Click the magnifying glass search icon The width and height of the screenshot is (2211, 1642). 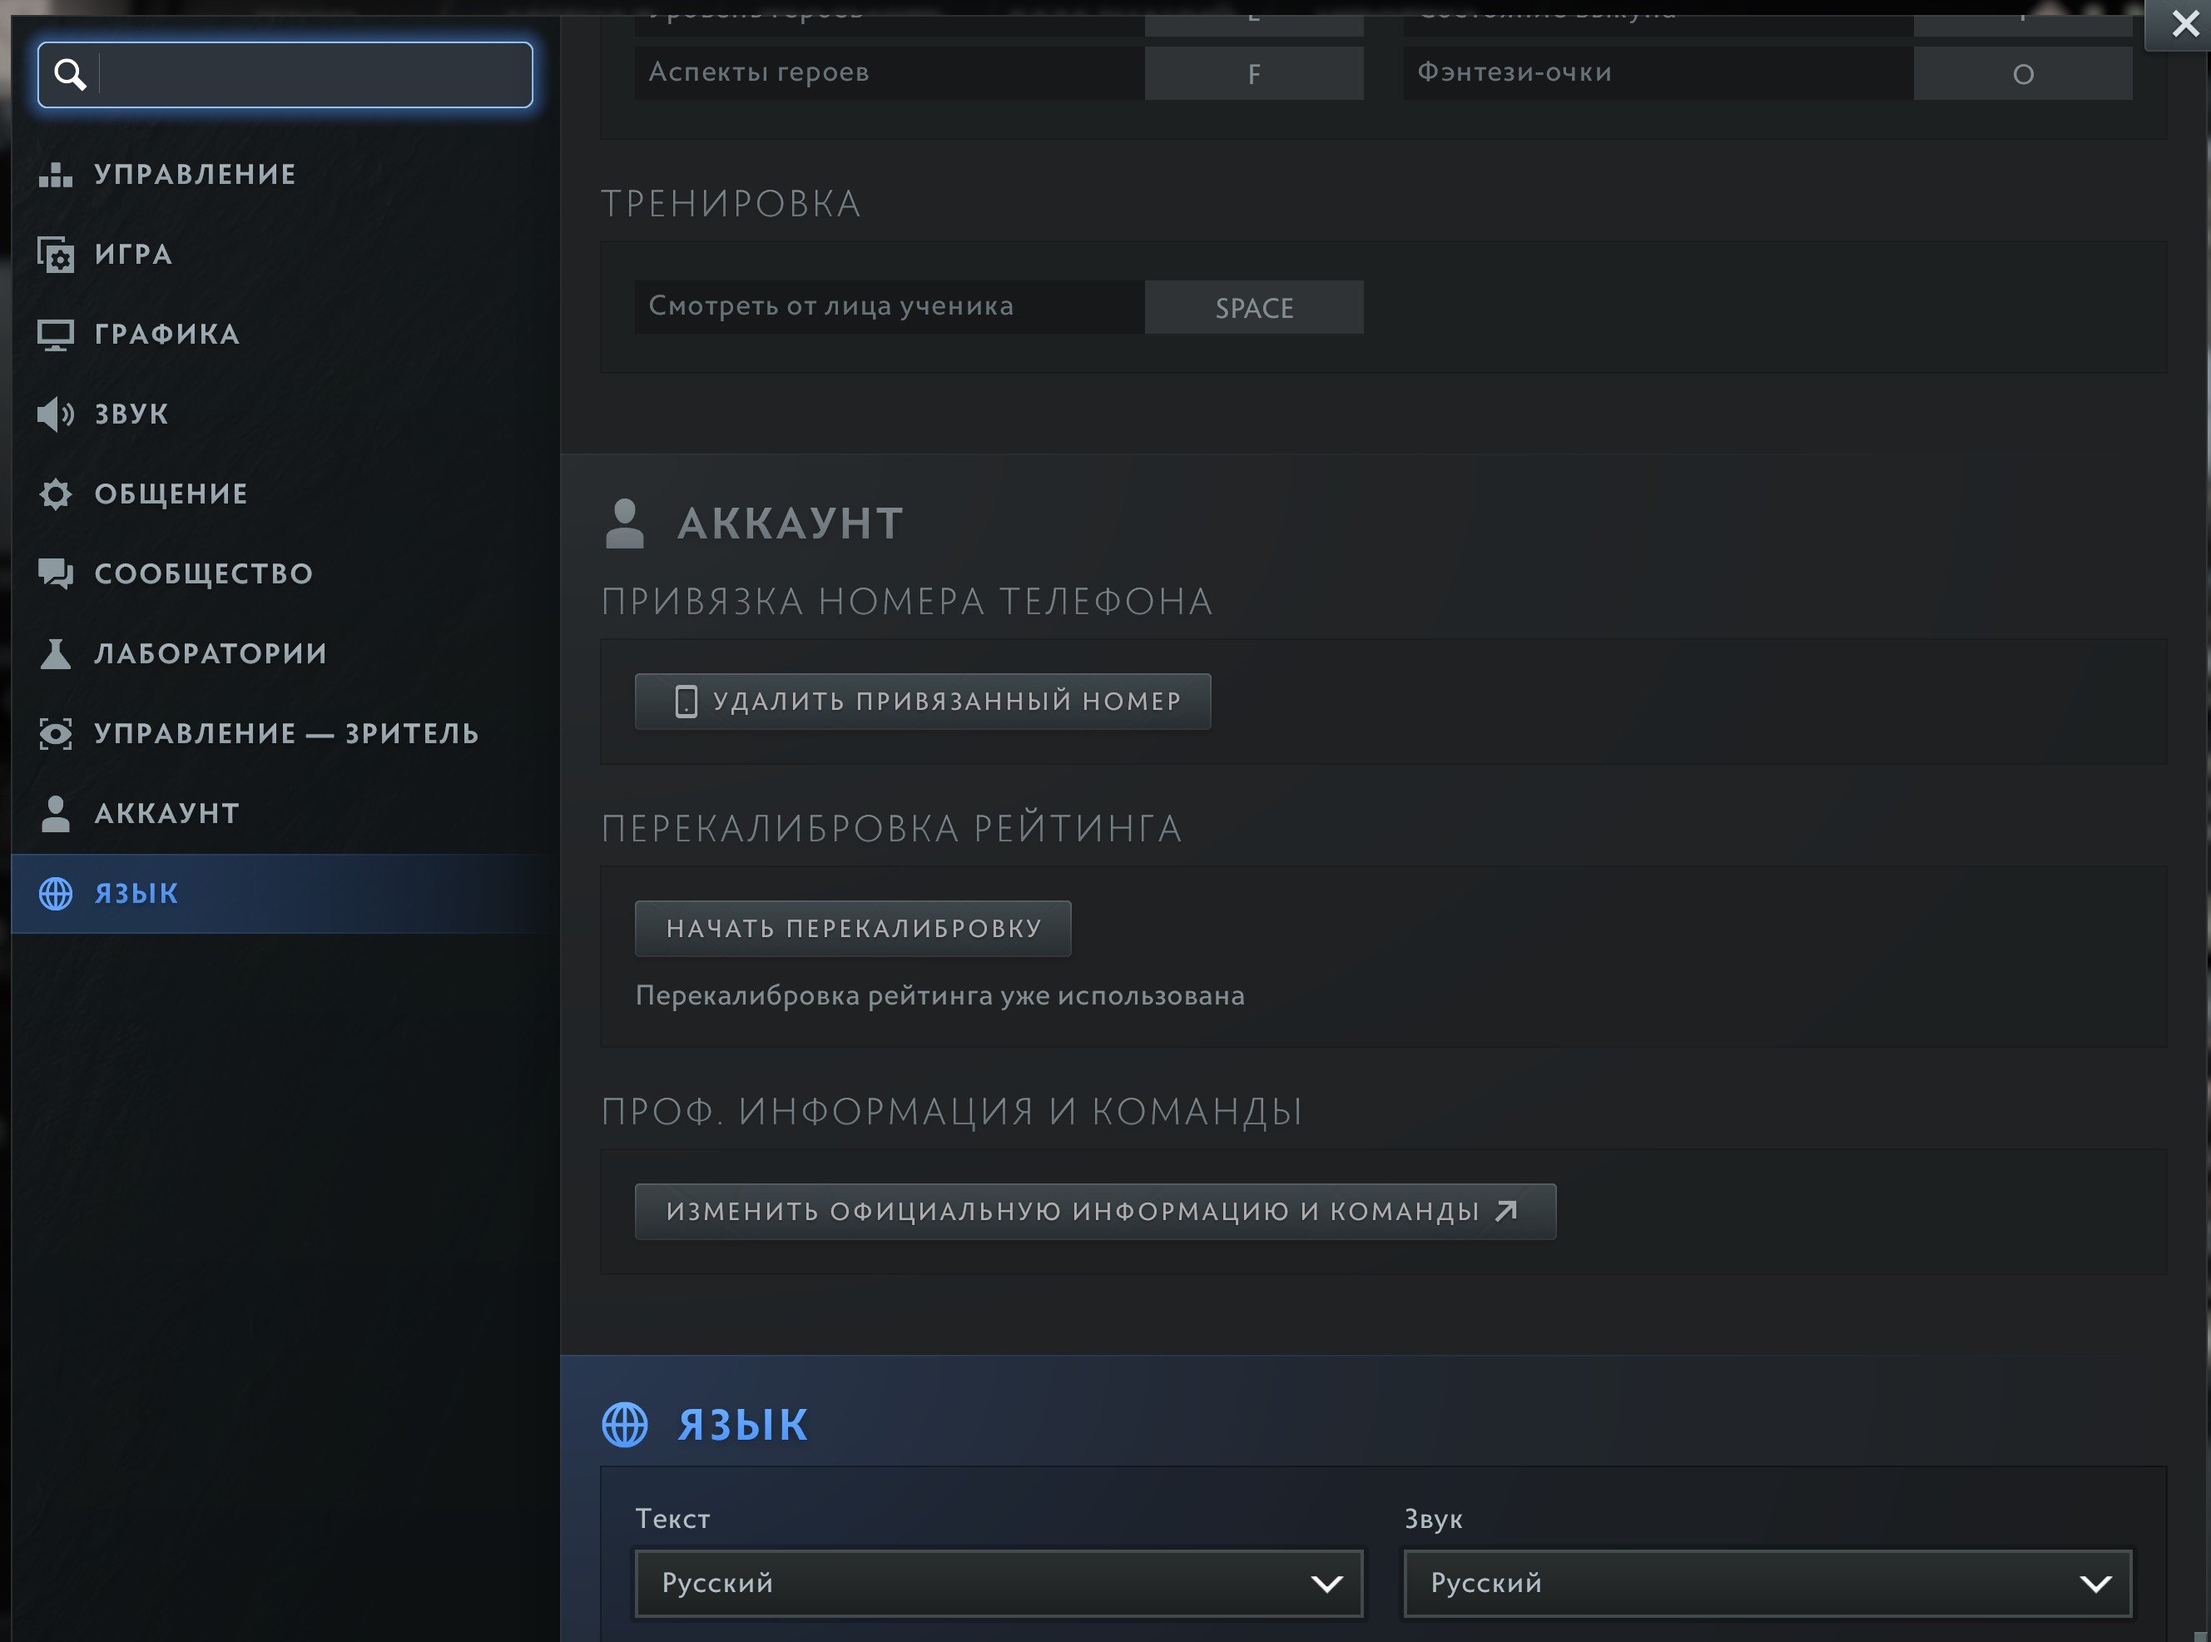[70, 75]
